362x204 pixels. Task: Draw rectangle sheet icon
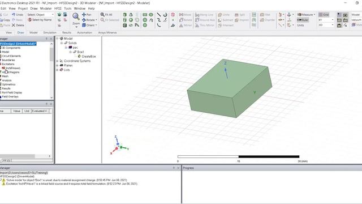(145, 15)
